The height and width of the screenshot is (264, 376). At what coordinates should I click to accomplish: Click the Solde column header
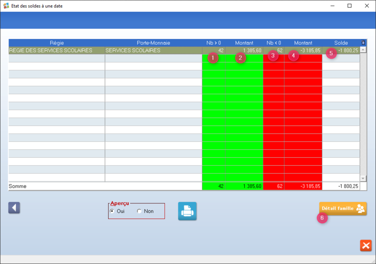pos(341,43)
